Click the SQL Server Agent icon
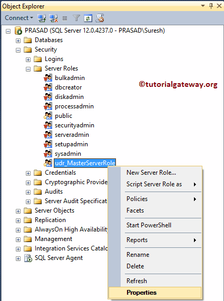224x301 pixels. click(x=28, y=258)
